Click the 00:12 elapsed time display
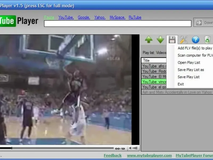 pos(120,149)
